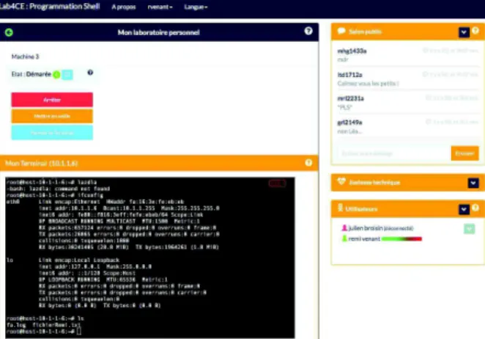Open help icon on Mon Terminal header
485x339 pixels.
pos(308,163)
